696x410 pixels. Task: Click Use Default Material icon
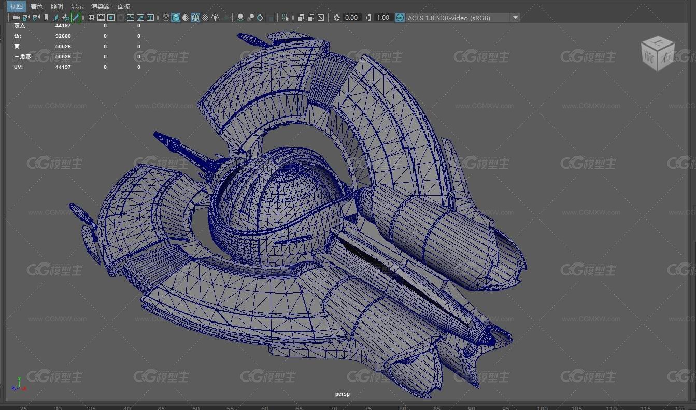pos(186,18)
